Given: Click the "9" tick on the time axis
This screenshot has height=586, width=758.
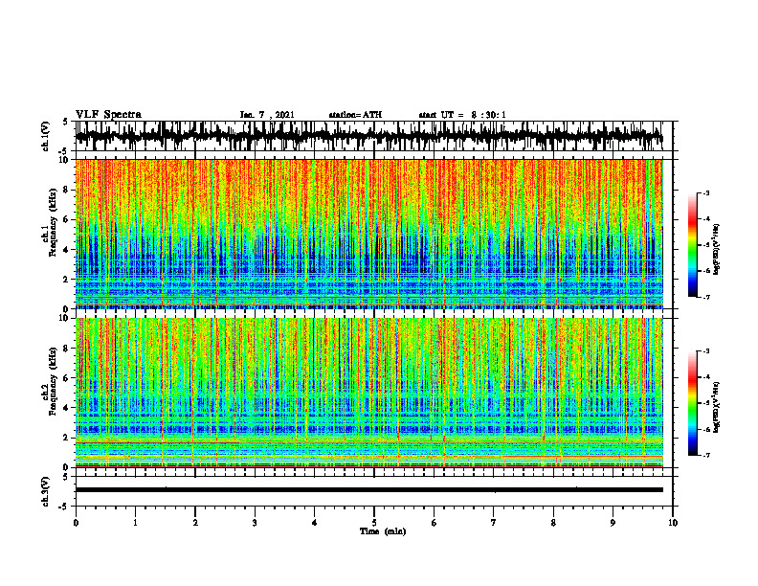Looking at the screenshot, I should (x=613, y=523).
